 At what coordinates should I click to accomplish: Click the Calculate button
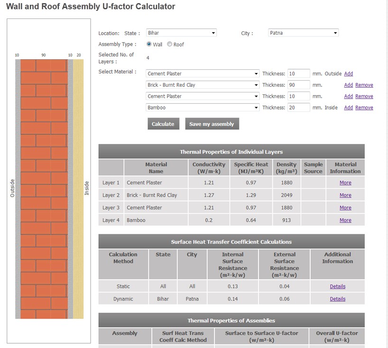tap(163, 124)
